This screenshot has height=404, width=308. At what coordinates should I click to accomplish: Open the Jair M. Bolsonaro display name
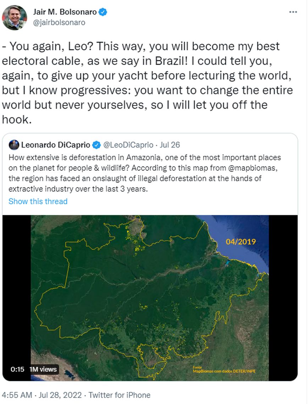(65, 12)
